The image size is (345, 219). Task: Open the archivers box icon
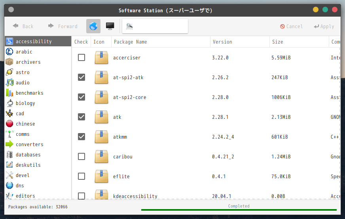coord(9,62)
